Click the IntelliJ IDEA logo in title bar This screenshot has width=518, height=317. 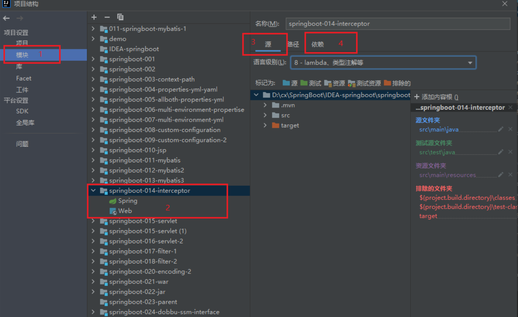click(6, 4)
